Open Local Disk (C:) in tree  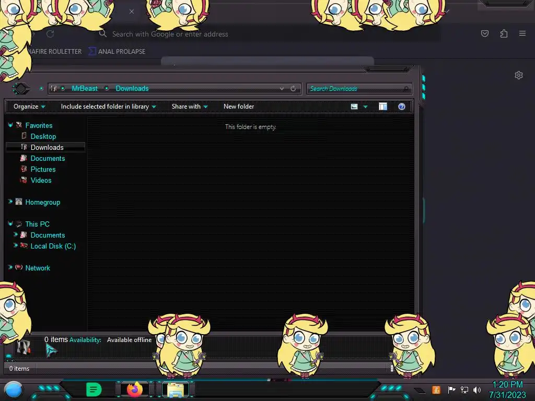pyautogui.click(x=53, y=246)
